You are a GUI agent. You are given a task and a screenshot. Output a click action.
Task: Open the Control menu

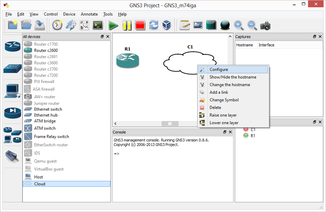[x=51, y=14]
